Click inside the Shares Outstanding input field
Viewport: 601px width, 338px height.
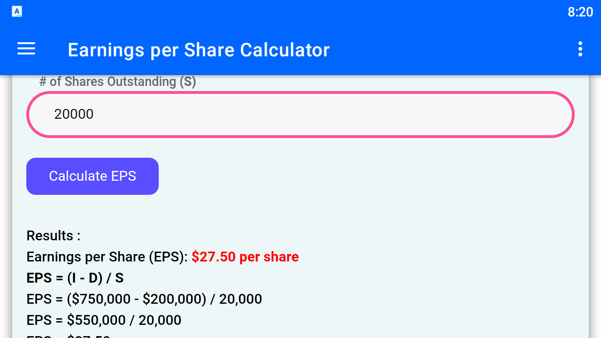(x=300, y=114)
